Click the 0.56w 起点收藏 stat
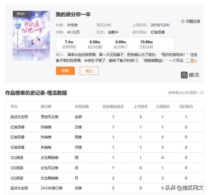Viewport: 208px width, 195px height. (x=95, y=44)
